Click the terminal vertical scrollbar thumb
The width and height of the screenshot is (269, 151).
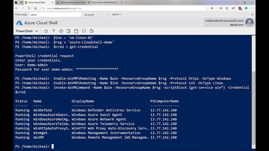pos(253,108)
